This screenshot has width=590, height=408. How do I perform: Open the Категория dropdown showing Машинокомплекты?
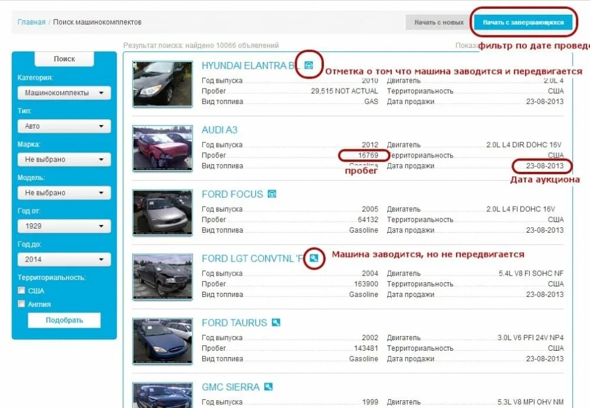64,93
